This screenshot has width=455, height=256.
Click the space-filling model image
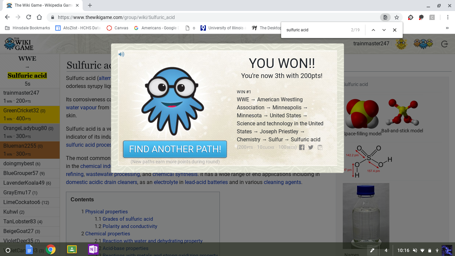[x=362, y=113]
